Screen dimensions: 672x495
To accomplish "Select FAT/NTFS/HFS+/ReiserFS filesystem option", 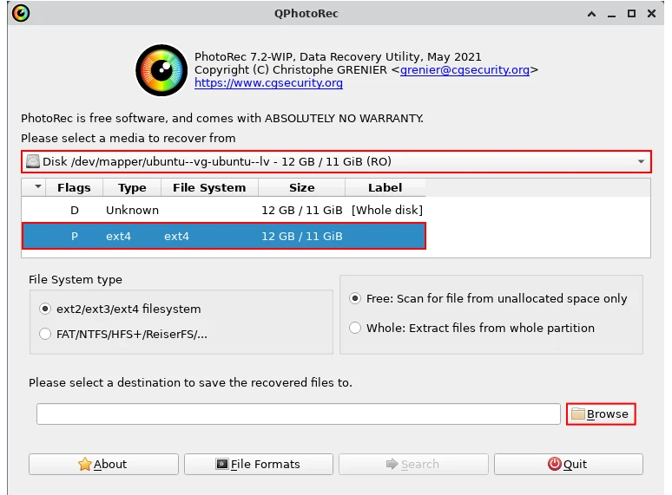I will [46, 334].
